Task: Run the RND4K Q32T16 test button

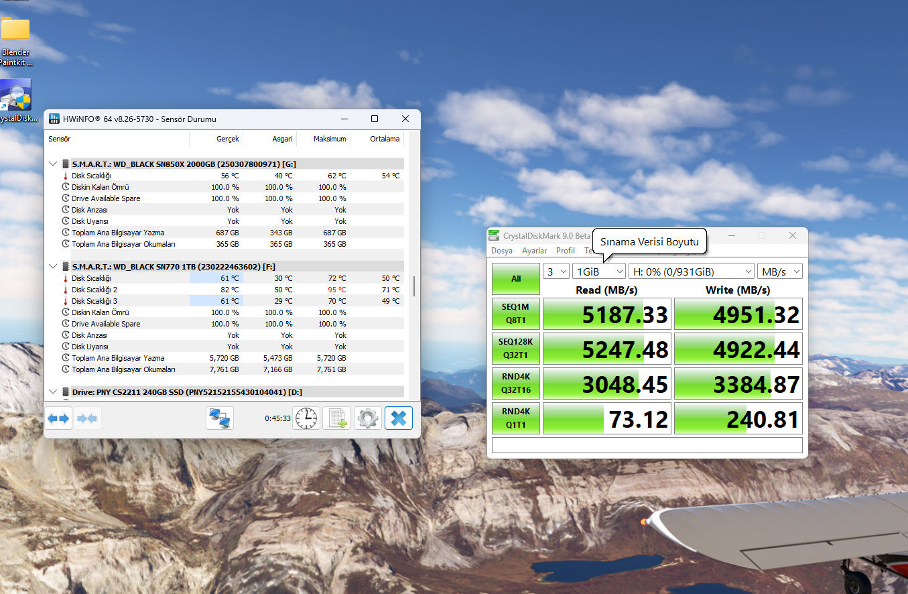Action: pos(516,383)
